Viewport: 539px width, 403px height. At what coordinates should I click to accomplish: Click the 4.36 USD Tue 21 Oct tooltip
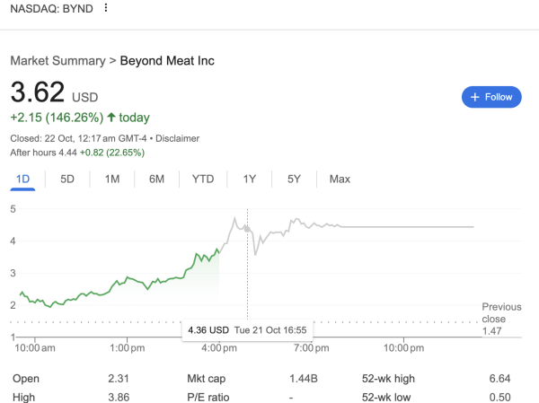(247, 330)
